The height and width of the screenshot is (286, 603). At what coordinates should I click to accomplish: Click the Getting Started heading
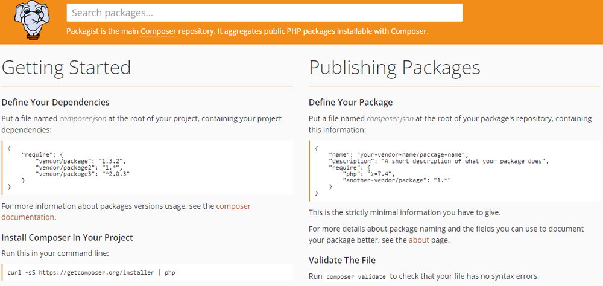pyautogui.click(x=66, y=68)
